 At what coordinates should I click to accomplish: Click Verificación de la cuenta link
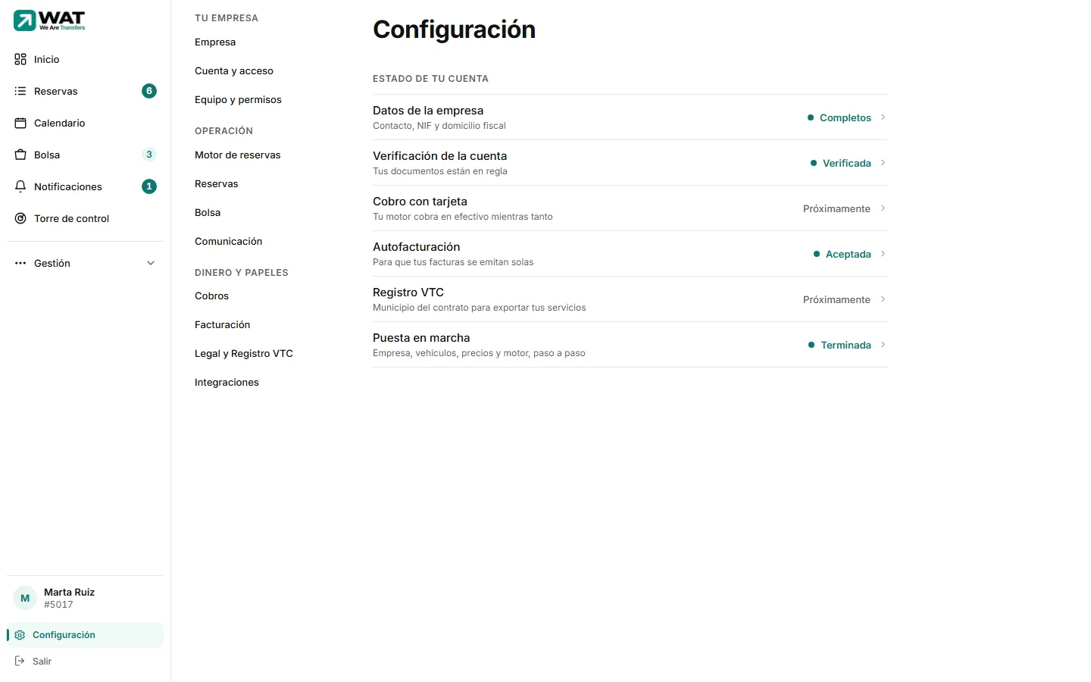pos(440,156)
